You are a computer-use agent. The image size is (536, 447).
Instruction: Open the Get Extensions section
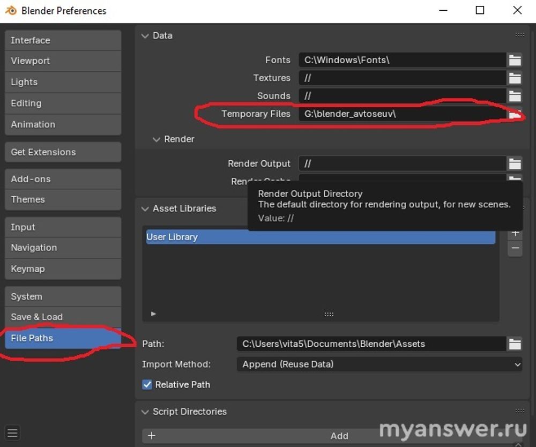[63, 152]
